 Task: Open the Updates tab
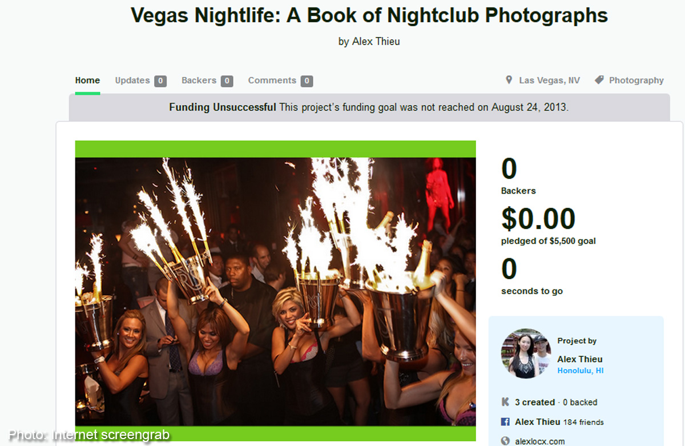point(132,81)
